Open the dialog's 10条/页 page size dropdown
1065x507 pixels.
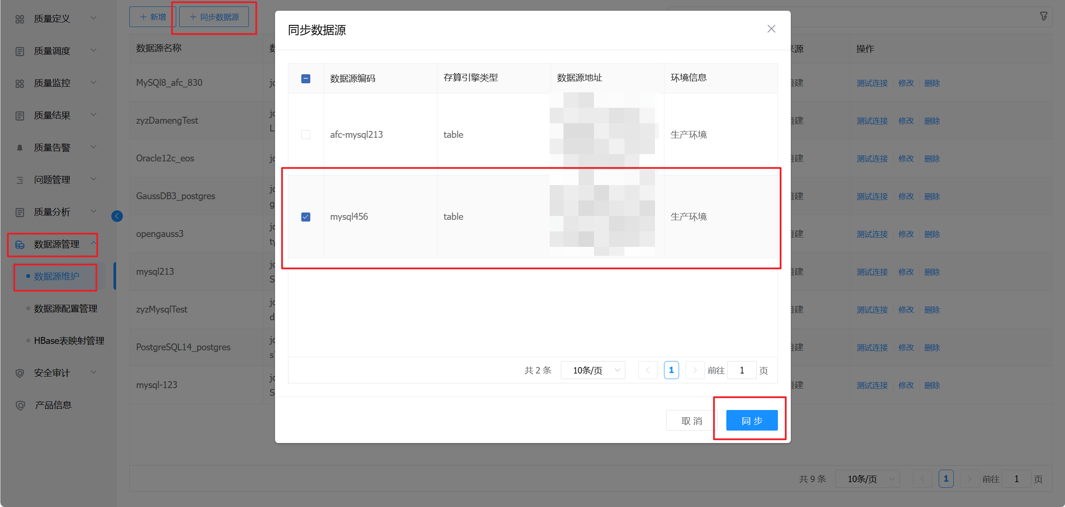(x=593, y=370)
